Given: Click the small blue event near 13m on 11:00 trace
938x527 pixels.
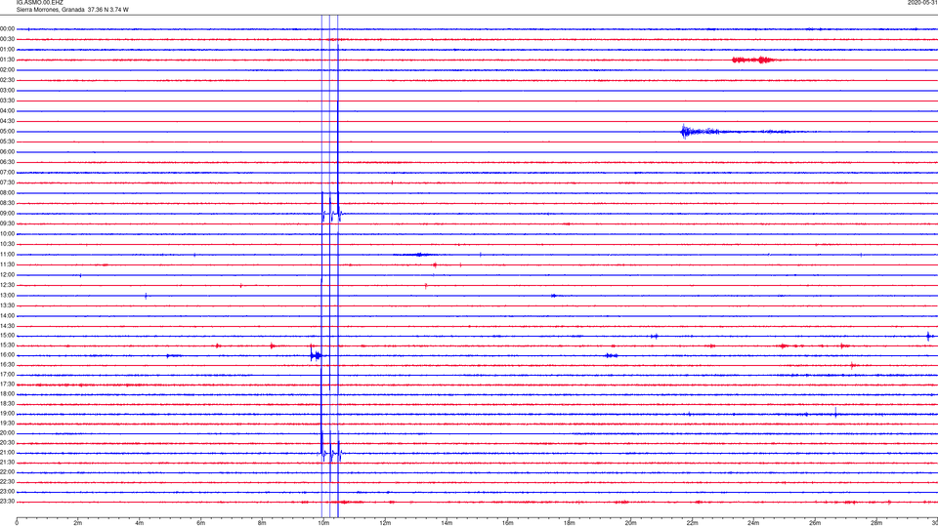Looking at the screenshot, I should [417, 255].
